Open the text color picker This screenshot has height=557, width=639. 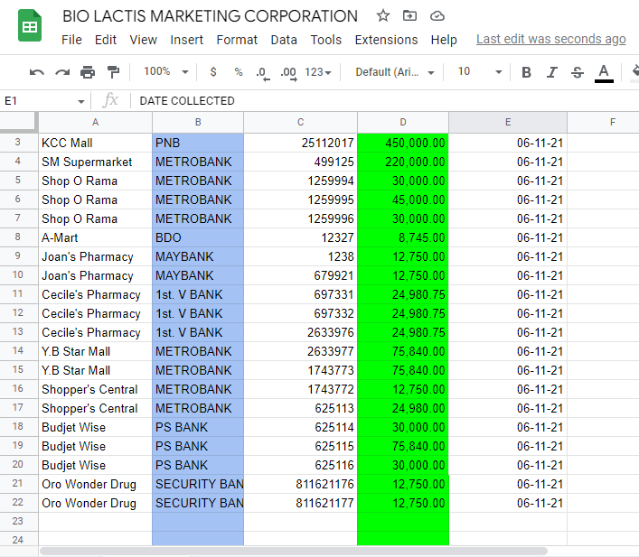604,73
